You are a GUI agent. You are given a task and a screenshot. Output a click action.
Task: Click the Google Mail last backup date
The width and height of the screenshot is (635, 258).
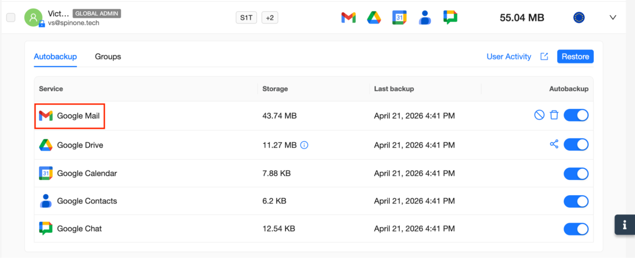[x=414, y=116]
